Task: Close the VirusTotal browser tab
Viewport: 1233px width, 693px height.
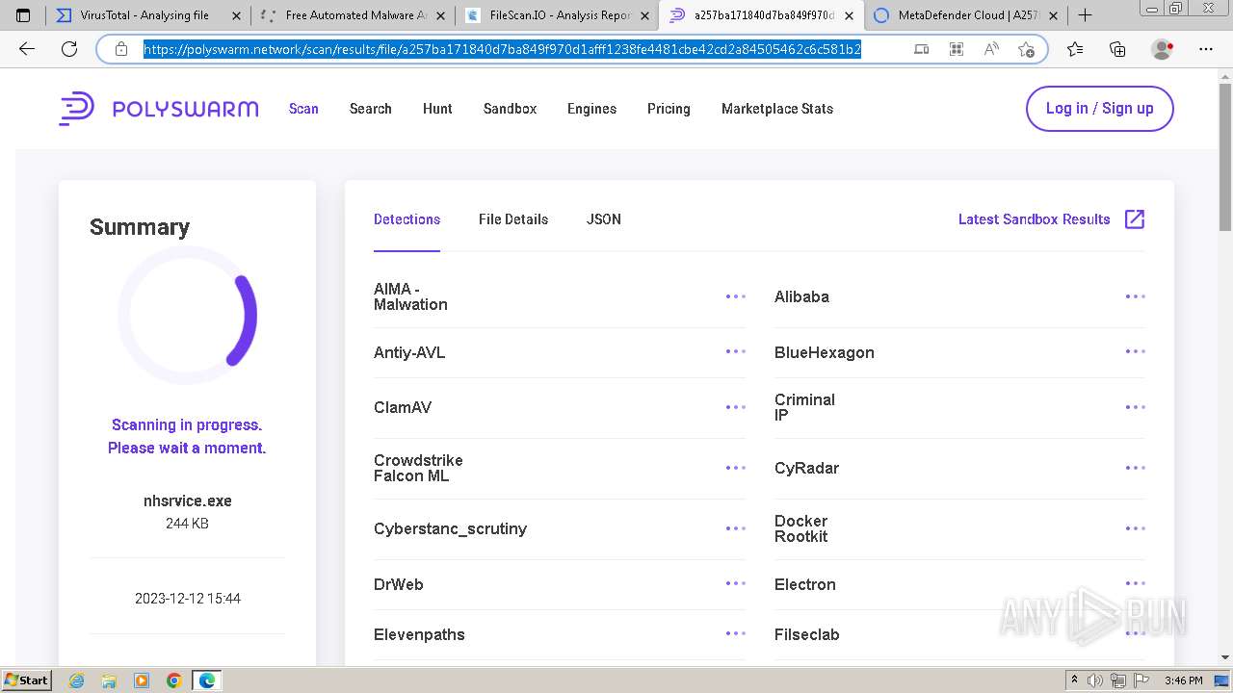Action: coord(236,15)
